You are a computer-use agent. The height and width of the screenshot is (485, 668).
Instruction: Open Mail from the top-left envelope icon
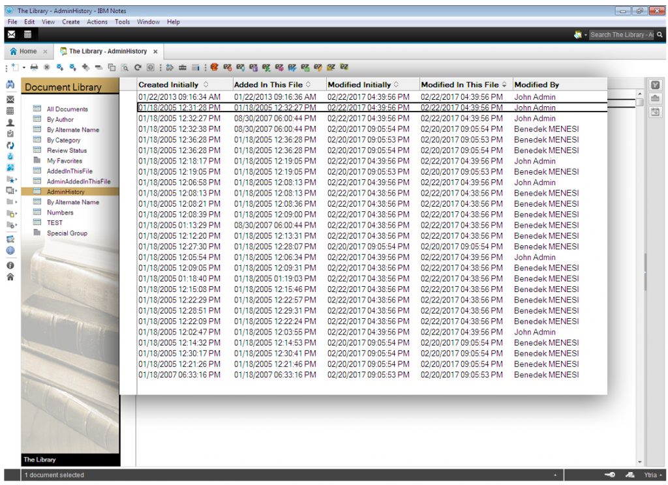11,35
